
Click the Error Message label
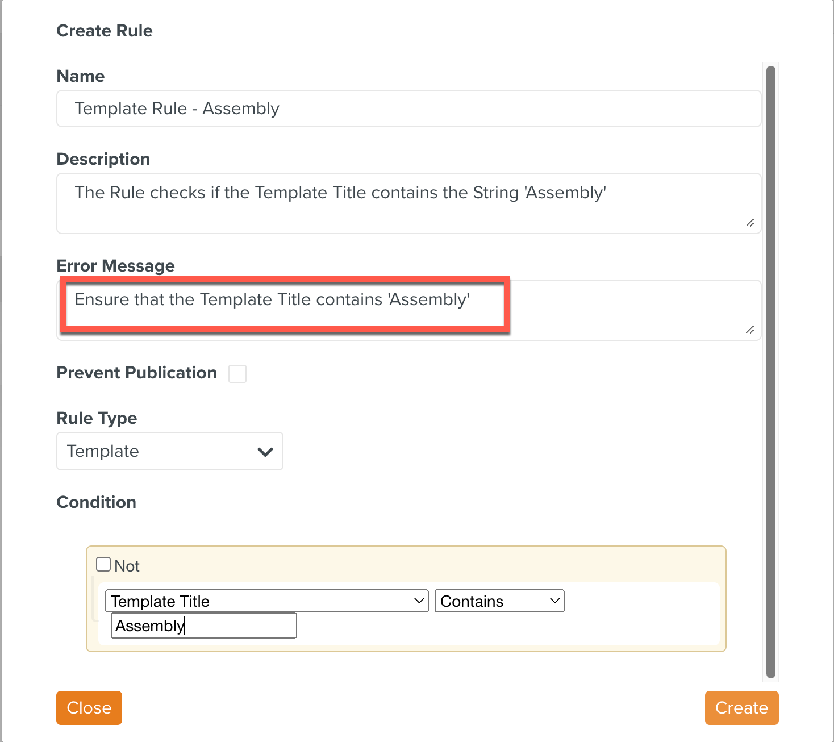point(116,266)
